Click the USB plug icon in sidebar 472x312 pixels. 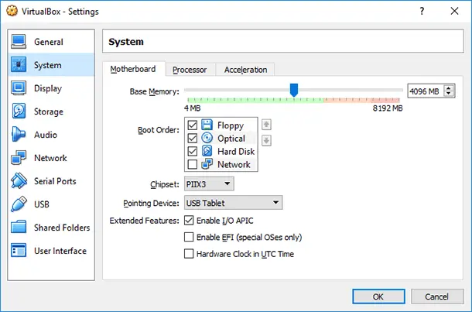pyautogui.click(x=19, y=204)
